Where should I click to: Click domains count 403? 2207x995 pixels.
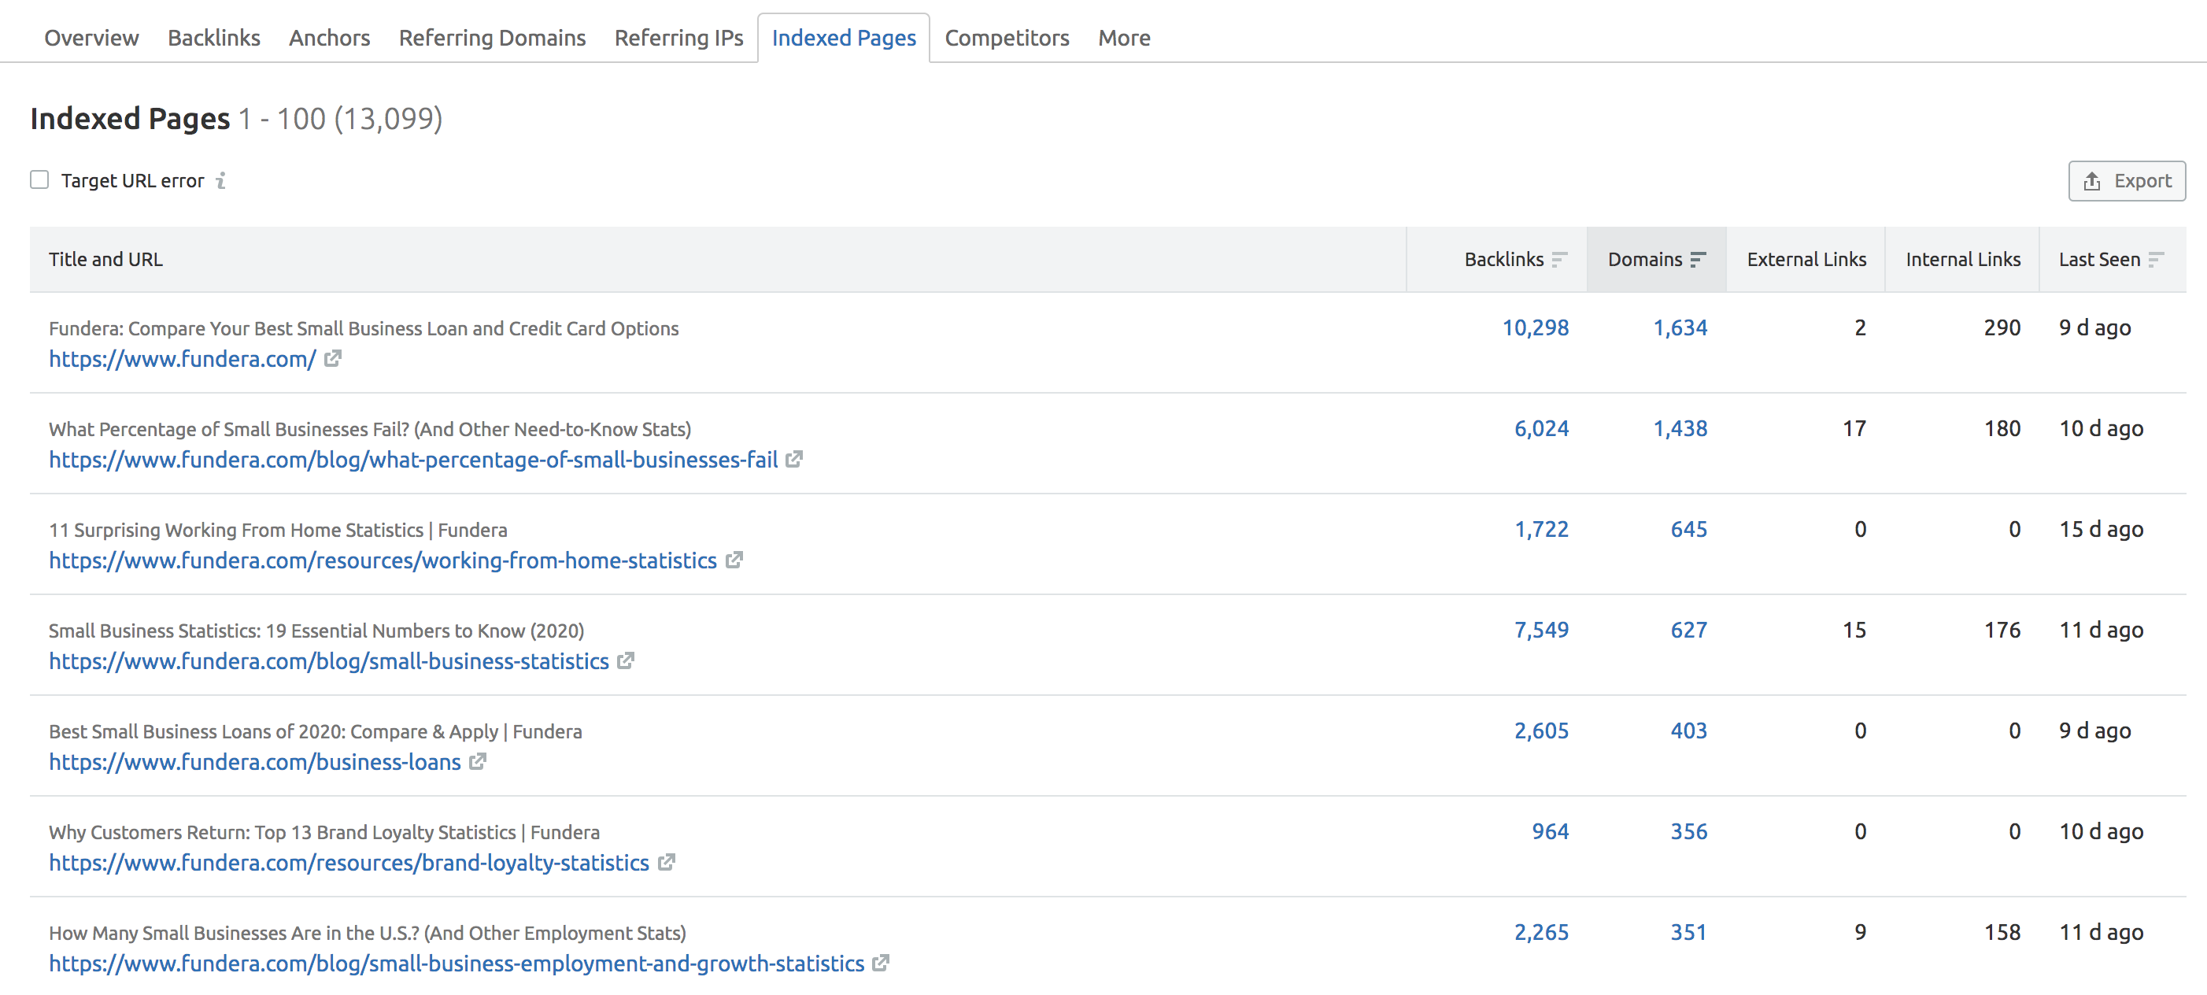1688,731
